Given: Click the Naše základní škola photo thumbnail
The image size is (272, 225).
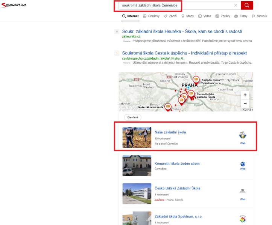Looking at the screenshot, I should point(137,138).
